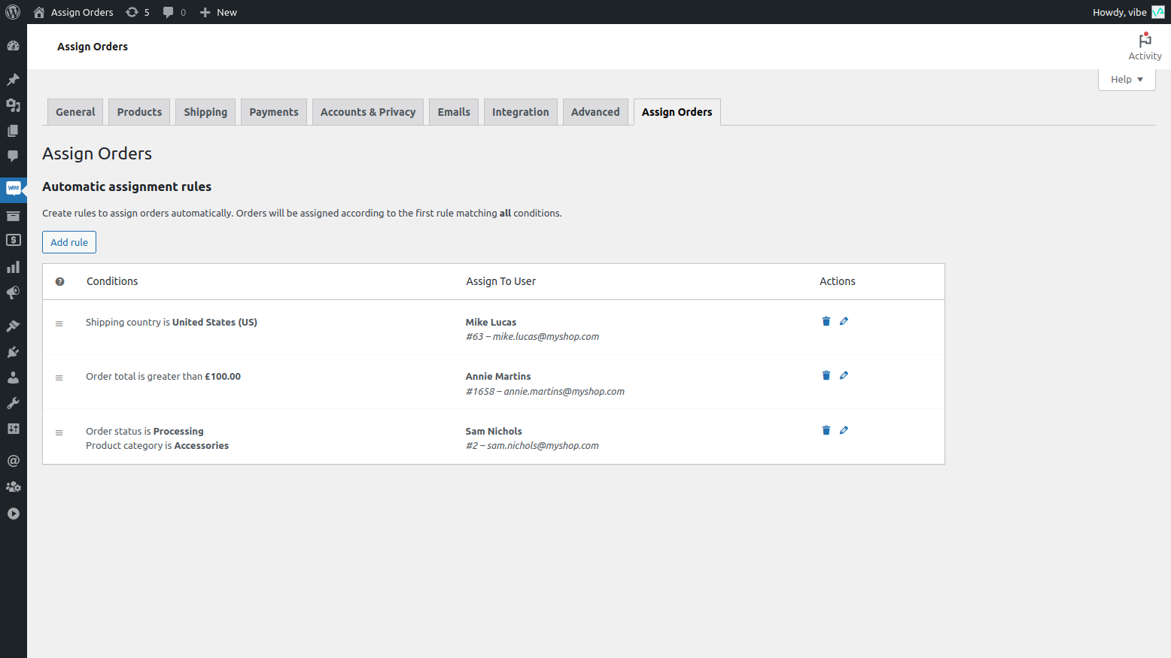The image size is (1171, 658).
Task: Click the question mark help icon above Conditions
Action: click(60, 281)
